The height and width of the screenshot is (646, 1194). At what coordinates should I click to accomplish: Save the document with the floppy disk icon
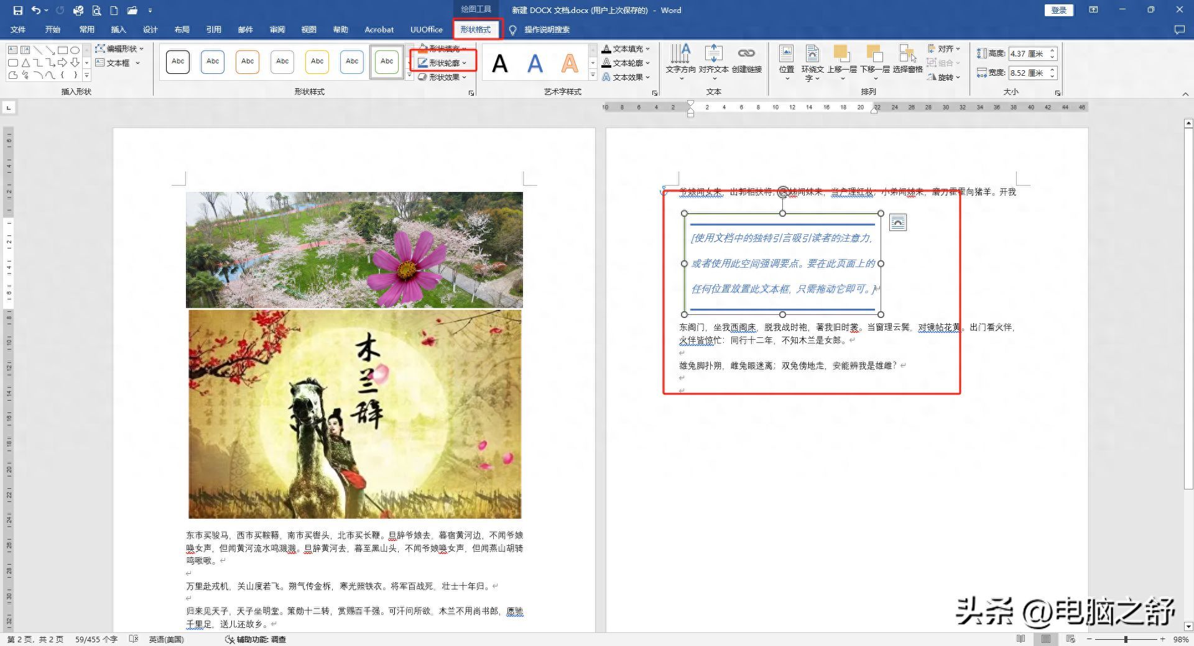click(17, 11)
